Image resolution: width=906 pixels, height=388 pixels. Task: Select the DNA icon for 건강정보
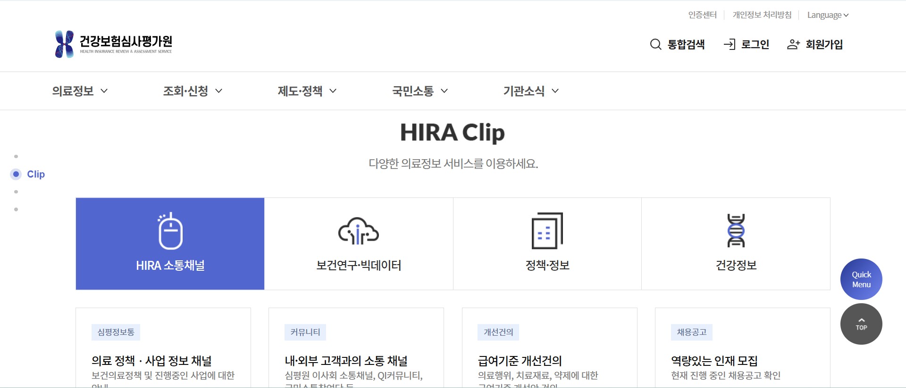pos(736,231)
